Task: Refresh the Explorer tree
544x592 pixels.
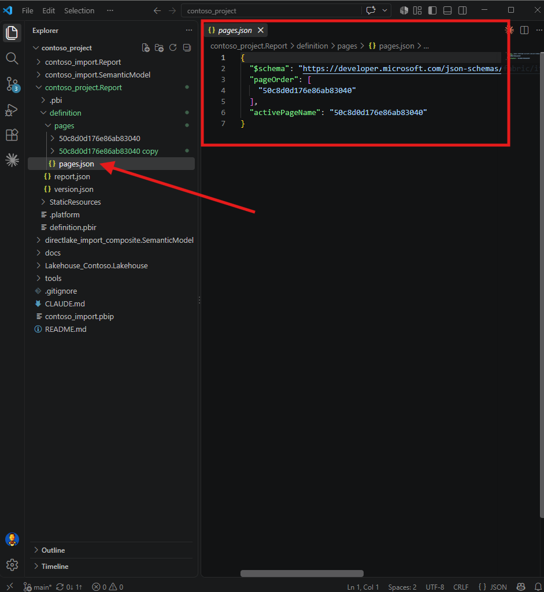Action: point(173,47)
